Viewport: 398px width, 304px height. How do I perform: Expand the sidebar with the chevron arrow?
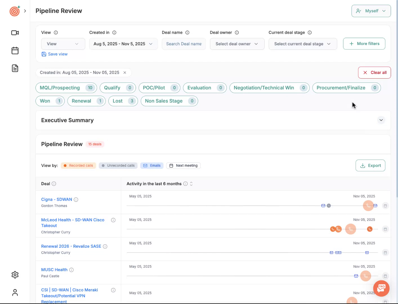tap(25, 11)
